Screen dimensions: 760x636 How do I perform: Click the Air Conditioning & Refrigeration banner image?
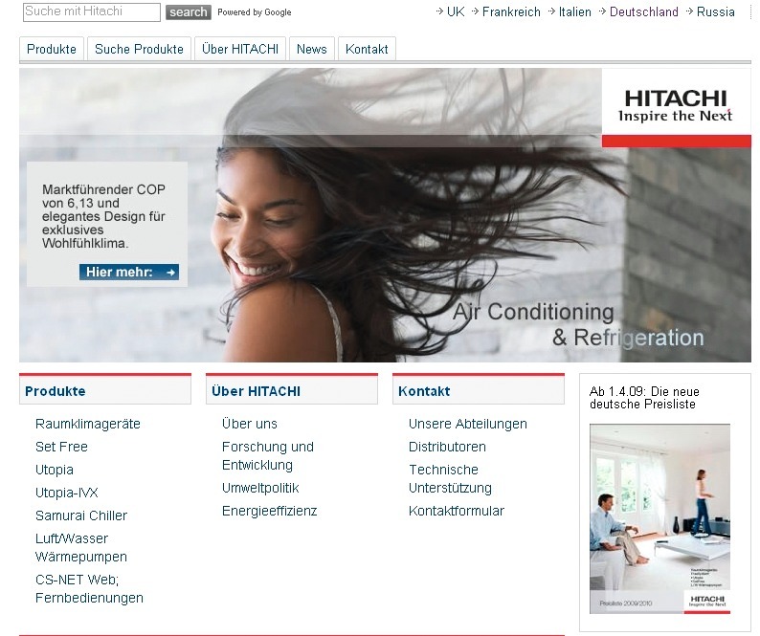pyautogui.click(x=385, y=215)
